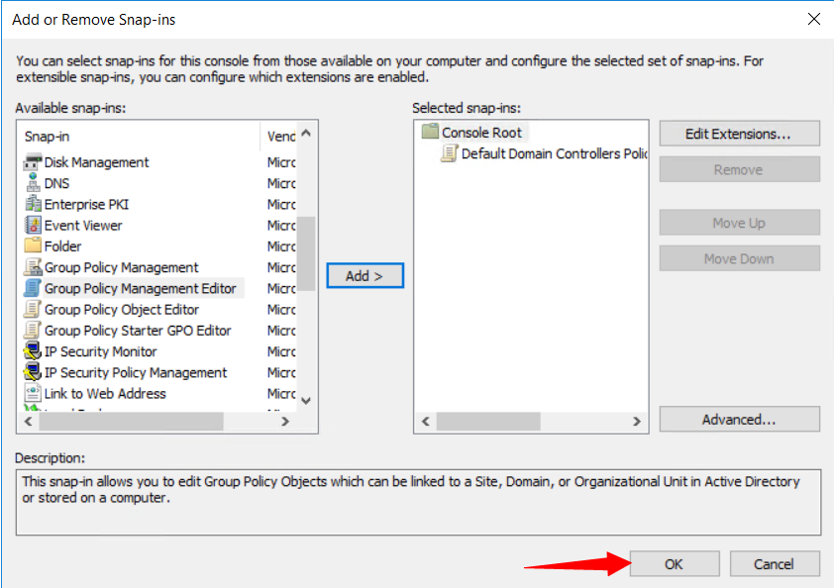The height and width of the screenshot is (588, 834).
Task: Click the Edit Extensions button
Action: tap(739, 133)
